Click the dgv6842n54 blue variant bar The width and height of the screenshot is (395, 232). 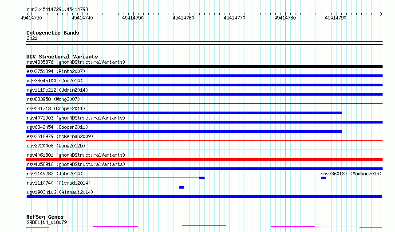tap(184, 131)
